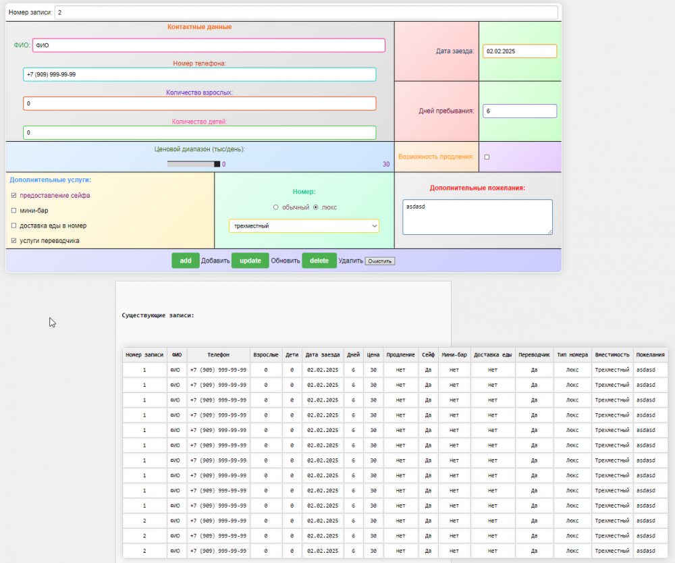Click the Дата заезда date field
The height and width of the screenshot is (563, 675).
pos(519,51)
